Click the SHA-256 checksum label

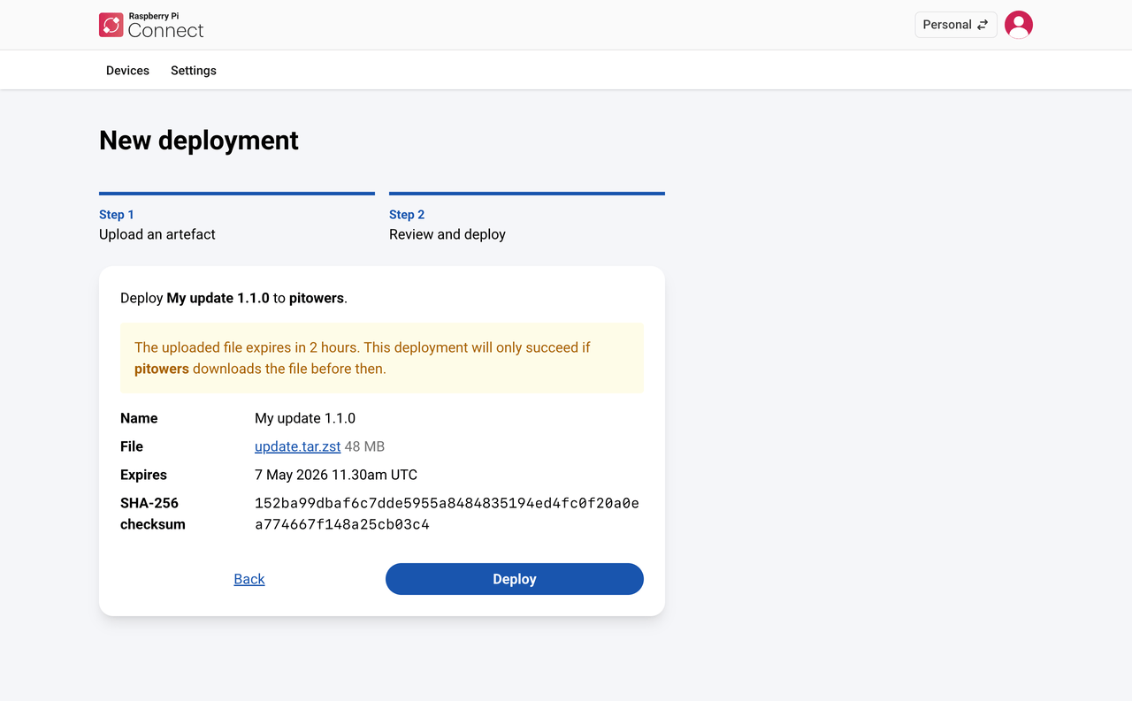pos(153,514)
